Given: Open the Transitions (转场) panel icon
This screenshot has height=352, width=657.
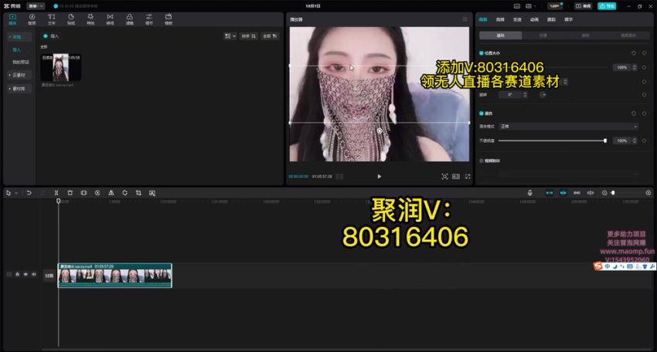Looking at the screenshot, I should tap(110, 18).
